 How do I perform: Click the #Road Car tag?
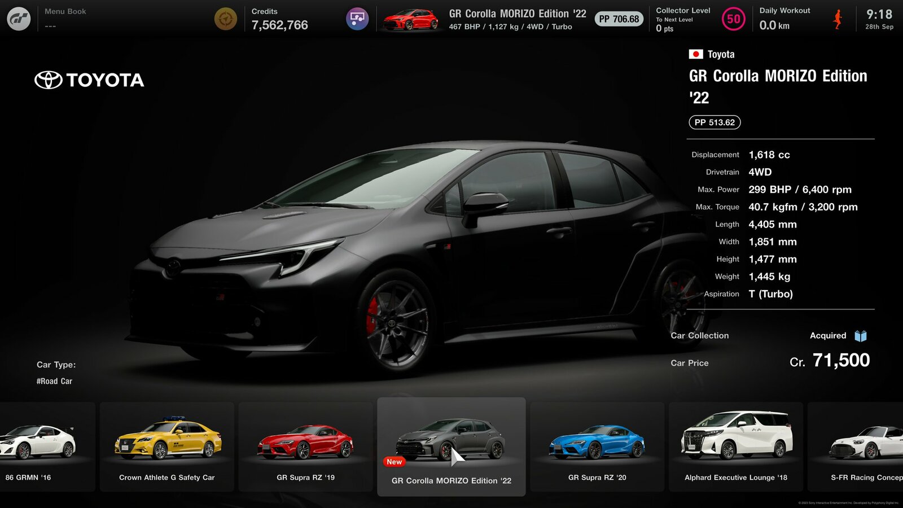click(x=54, y=381)
